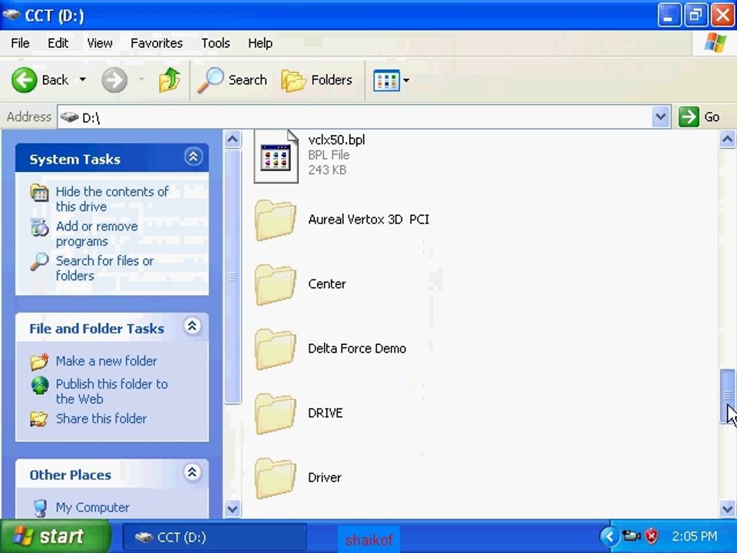Select the Driver folder name text
Image resolution: width=737 pixels, height=553 pixels.
point(324,477)
